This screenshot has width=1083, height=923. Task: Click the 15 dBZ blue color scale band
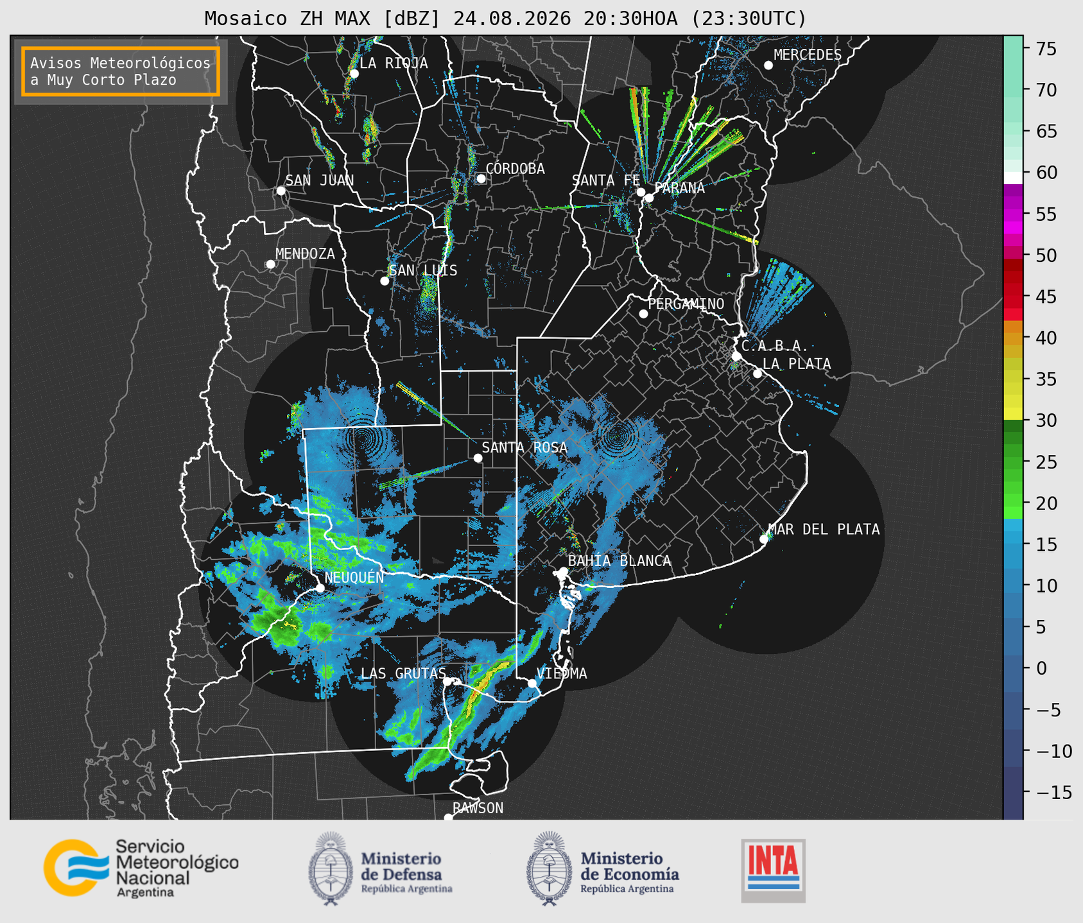(x=1013, y=544)
